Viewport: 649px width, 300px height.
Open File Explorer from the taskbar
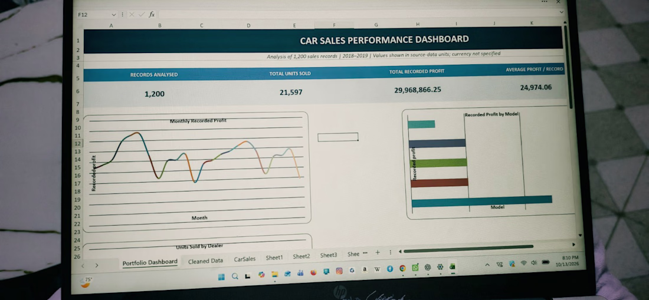point(275,275)
